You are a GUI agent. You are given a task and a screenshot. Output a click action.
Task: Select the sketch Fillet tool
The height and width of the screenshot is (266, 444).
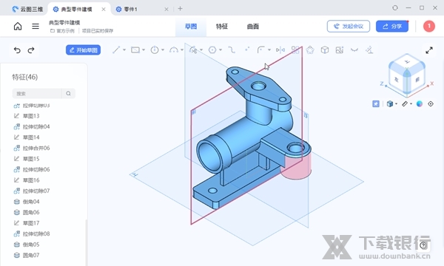click(260, 50)
